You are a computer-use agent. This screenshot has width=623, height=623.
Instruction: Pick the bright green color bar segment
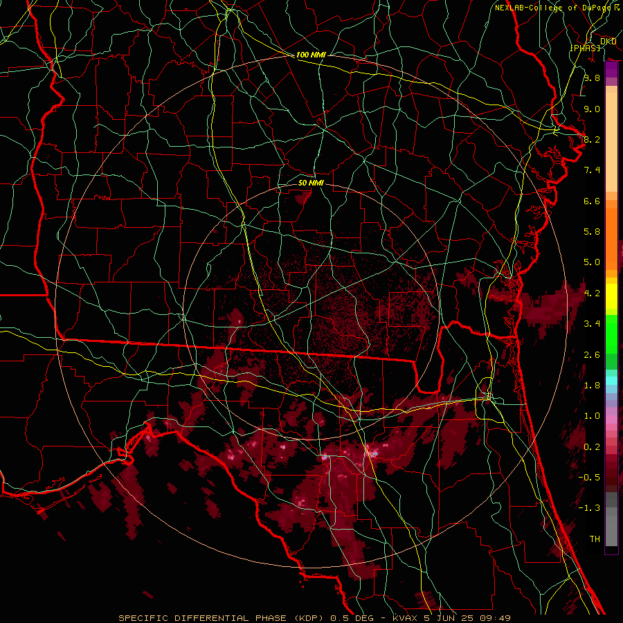click(611, 335)
